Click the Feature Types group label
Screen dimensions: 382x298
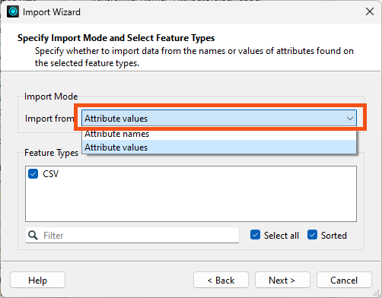(51, 153)
